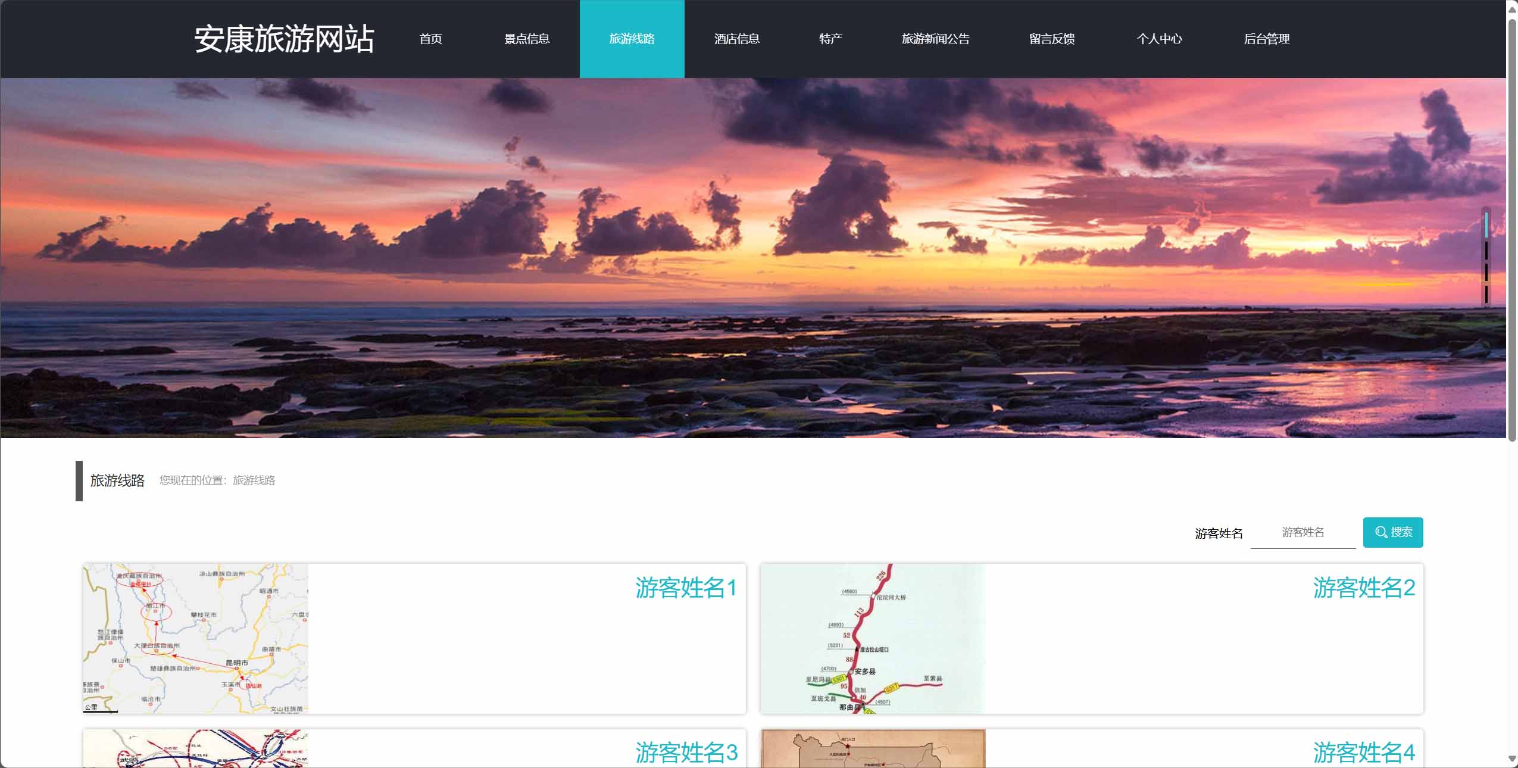The width and height of the screenshot is (1518, 768).
Task: Open 旅游新闻公告 menu item
Action: tap(936, 39)
